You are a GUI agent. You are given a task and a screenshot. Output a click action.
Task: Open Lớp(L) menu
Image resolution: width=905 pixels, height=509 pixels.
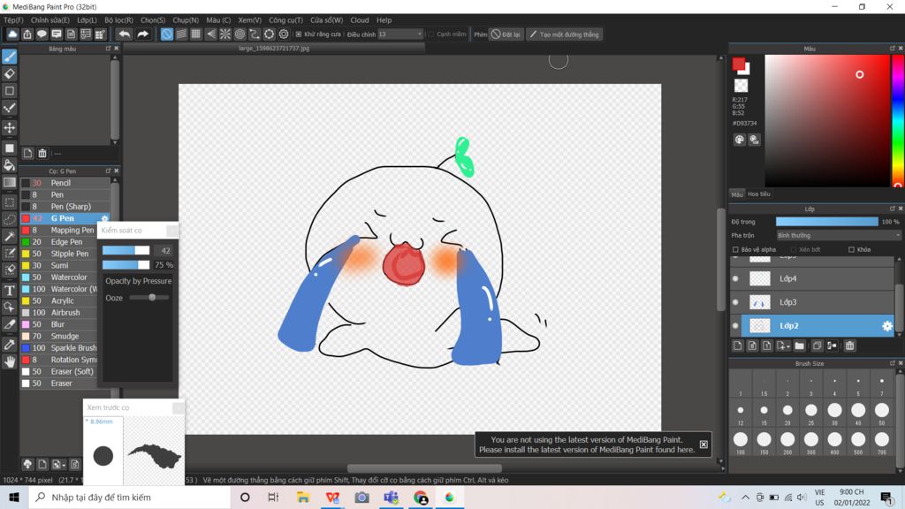click(x=87, y=20)
